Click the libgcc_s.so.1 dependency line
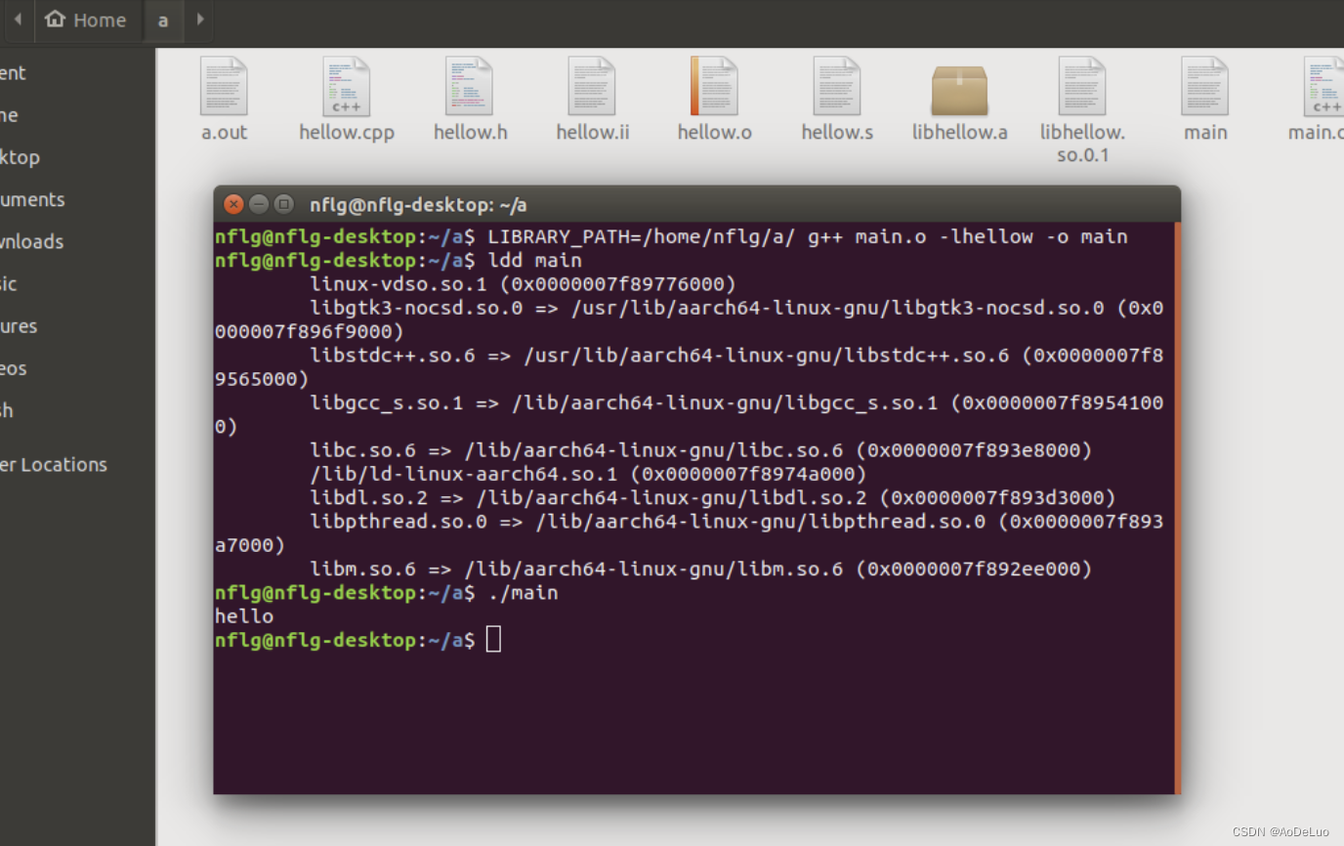 [689, 414]
